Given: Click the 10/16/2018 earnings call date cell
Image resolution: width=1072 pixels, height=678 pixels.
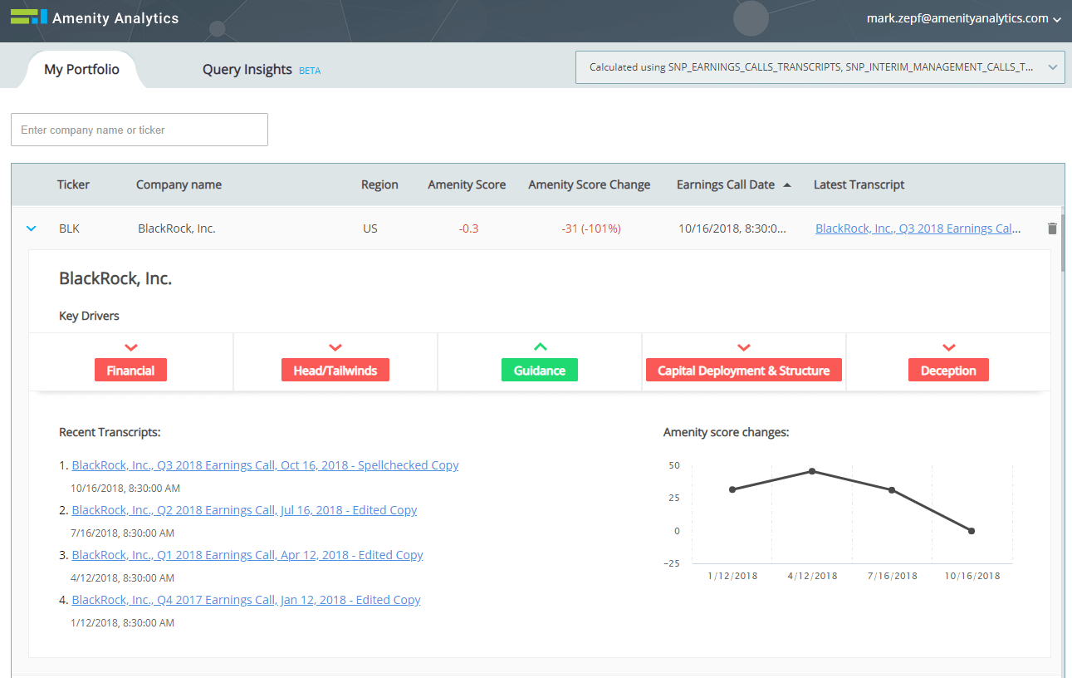Looking at the screenshot, I should [732, 228].
